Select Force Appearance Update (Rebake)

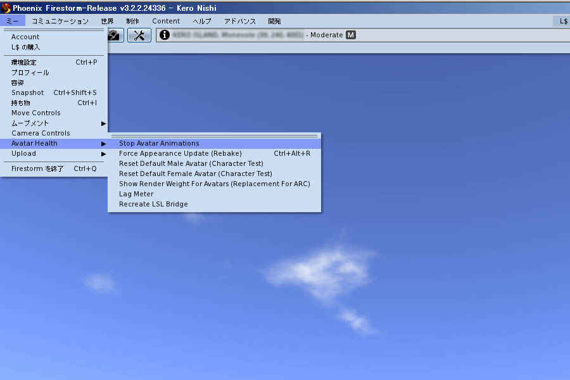point(215,153)
